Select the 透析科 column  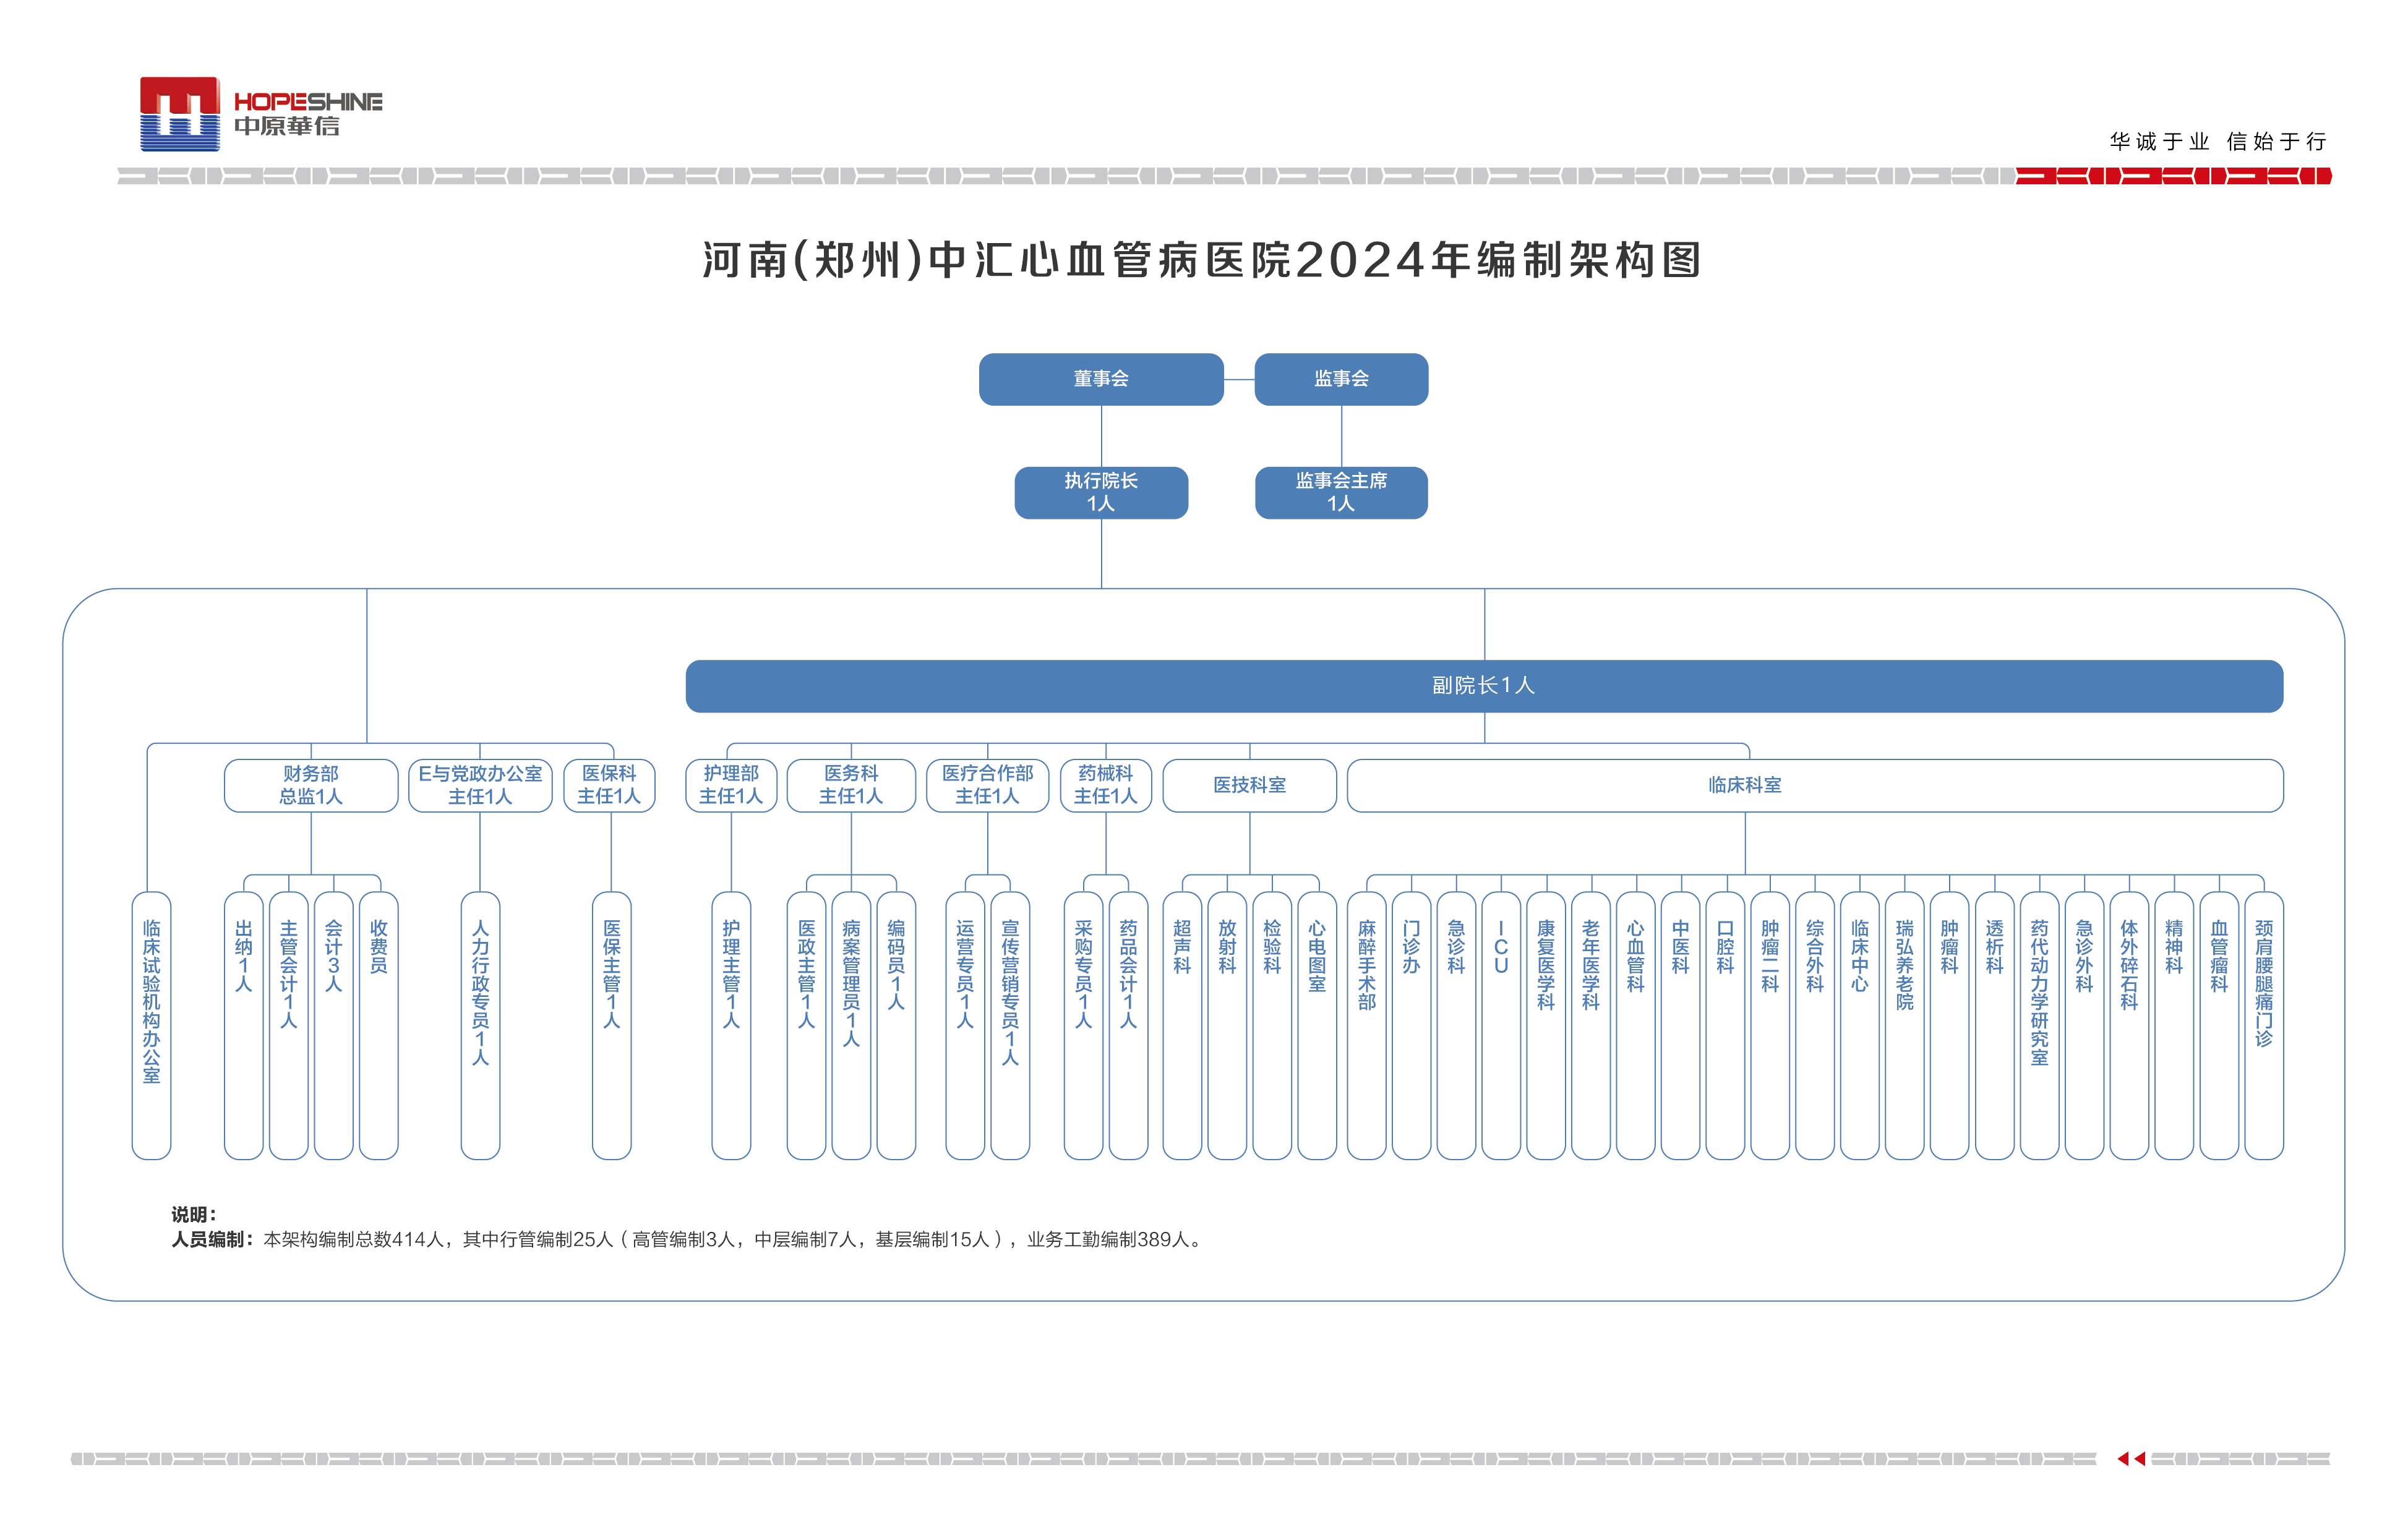click(x=1995, y=1026)
